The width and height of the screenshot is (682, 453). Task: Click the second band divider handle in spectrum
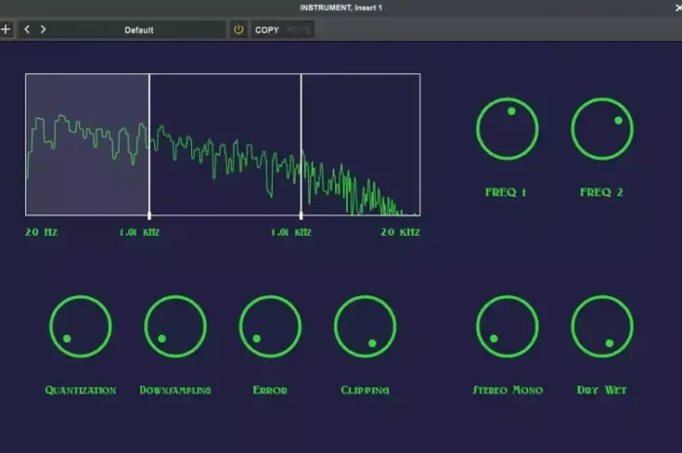[x=301, y=214]
